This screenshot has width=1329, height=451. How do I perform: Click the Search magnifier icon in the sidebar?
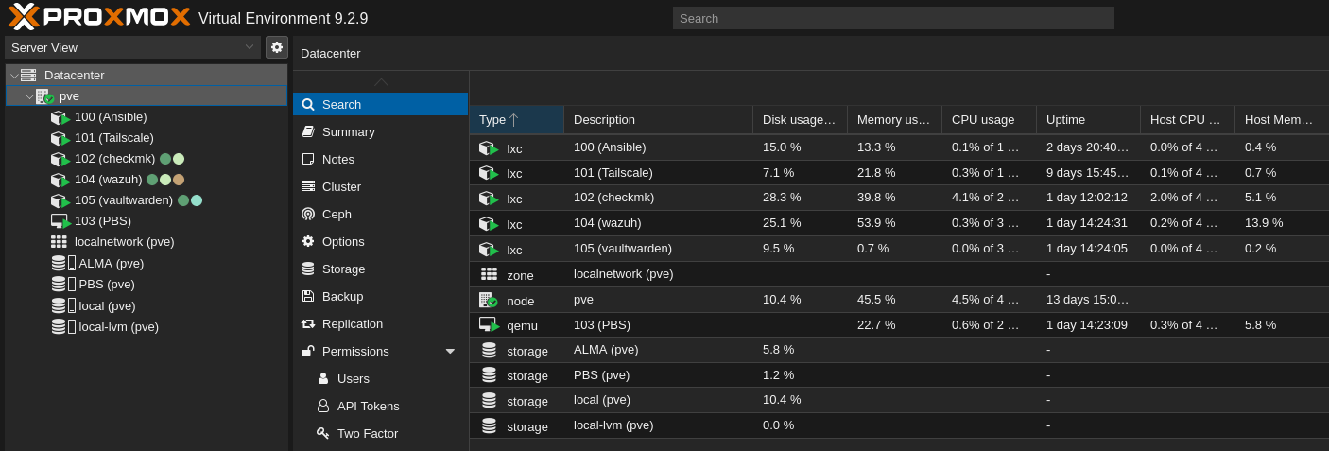(x=308, y=104)
